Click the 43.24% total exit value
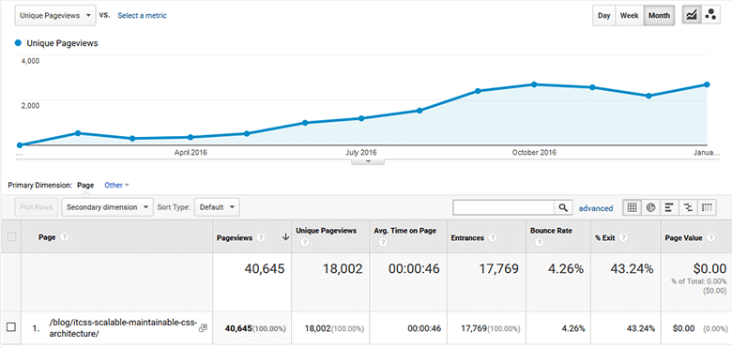The width and height of the screenshot is (732, 348). click(x=632, y=268)
